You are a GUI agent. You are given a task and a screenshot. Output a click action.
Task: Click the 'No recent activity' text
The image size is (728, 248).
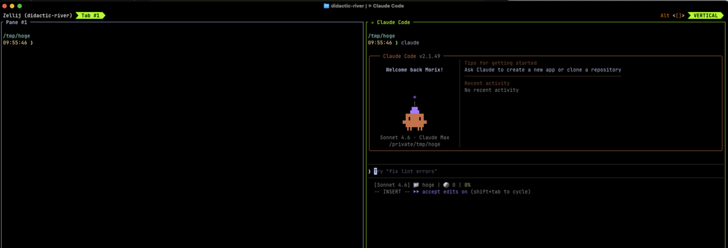point(491,90)
